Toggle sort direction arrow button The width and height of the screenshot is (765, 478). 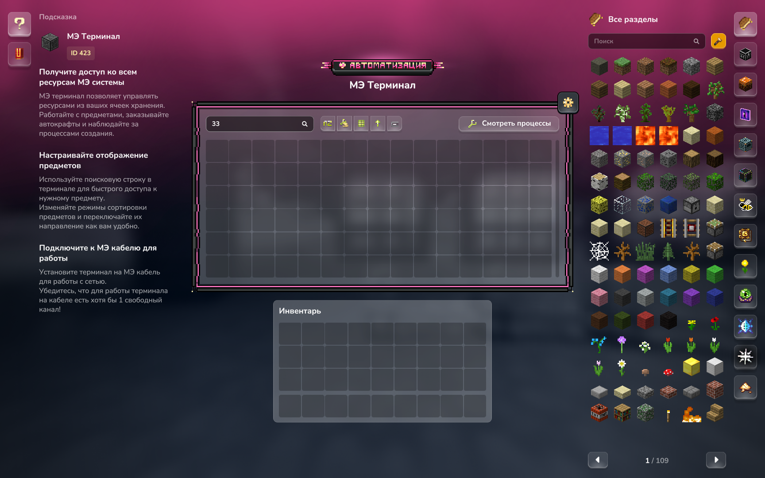coord(378,123)
